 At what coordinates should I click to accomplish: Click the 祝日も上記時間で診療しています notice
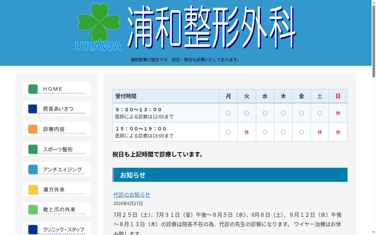tap(158, 154)
